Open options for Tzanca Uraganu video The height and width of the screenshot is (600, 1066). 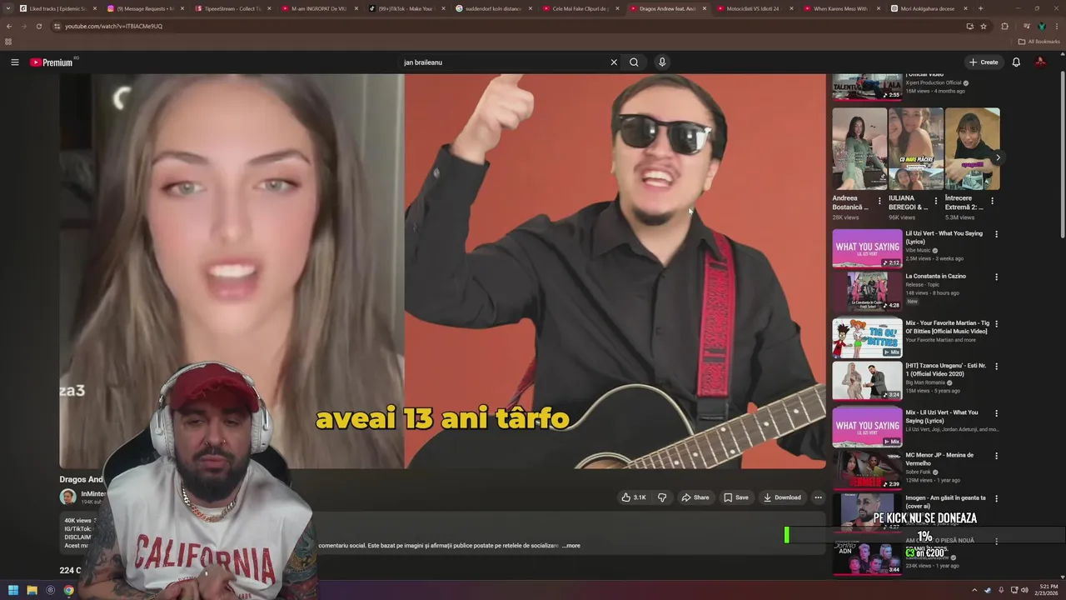pos(996,366)
